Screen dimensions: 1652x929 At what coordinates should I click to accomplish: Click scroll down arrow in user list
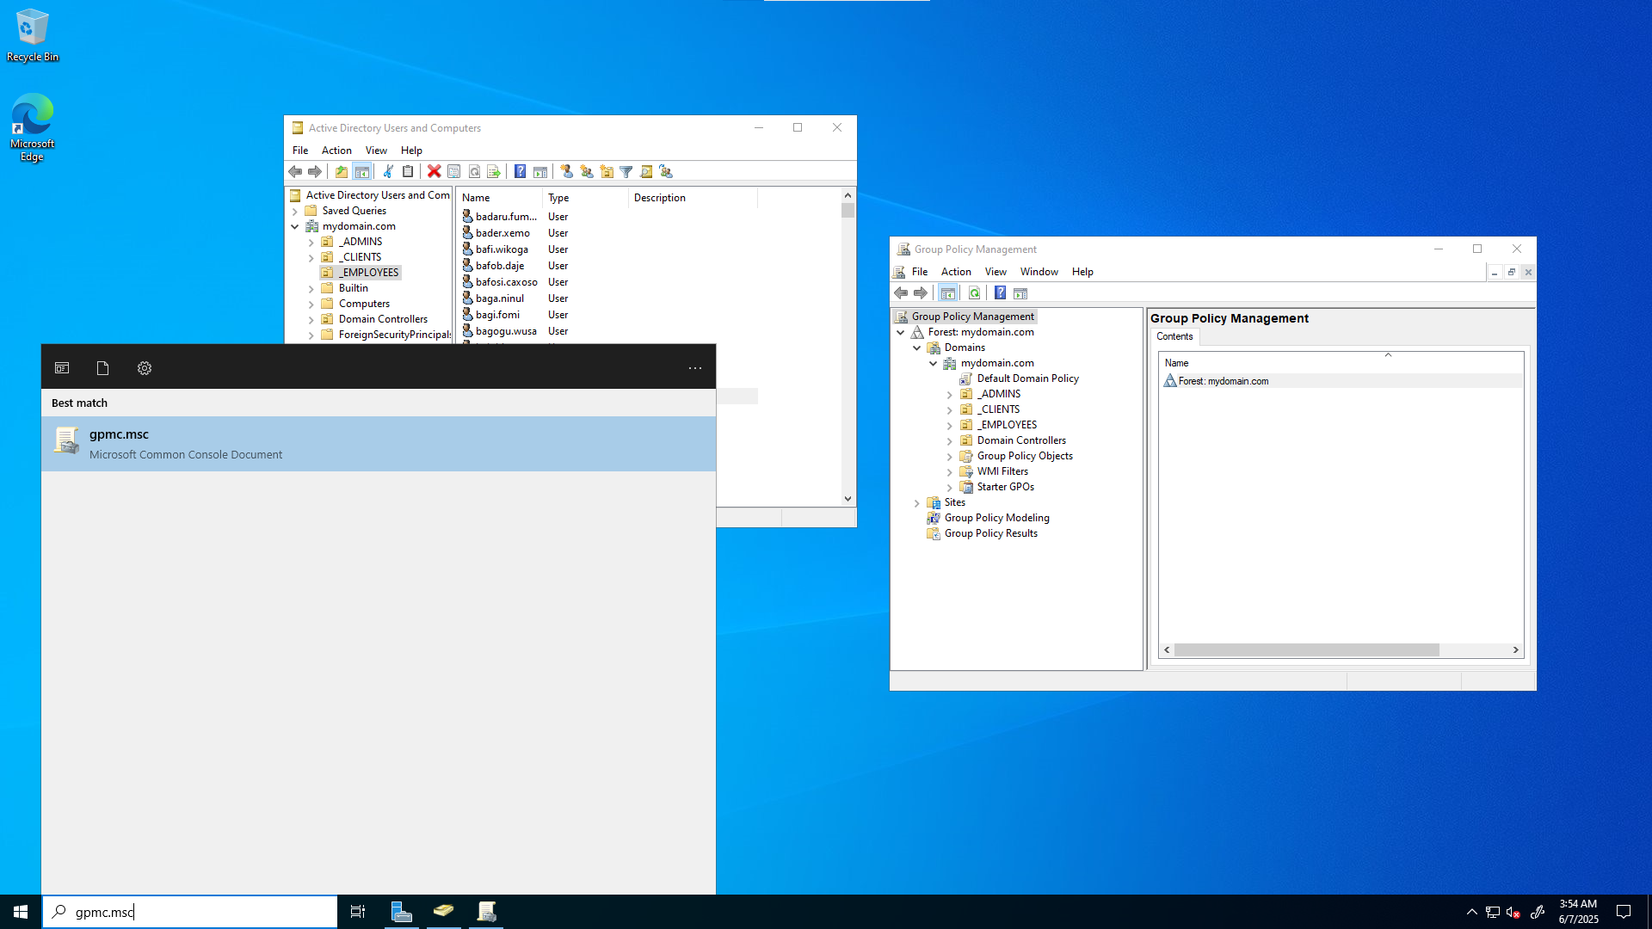point(848,499)
